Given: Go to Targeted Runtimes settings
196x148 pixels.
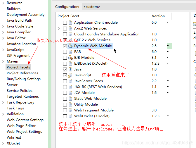Looking at the screenshot, I should 23,97.
